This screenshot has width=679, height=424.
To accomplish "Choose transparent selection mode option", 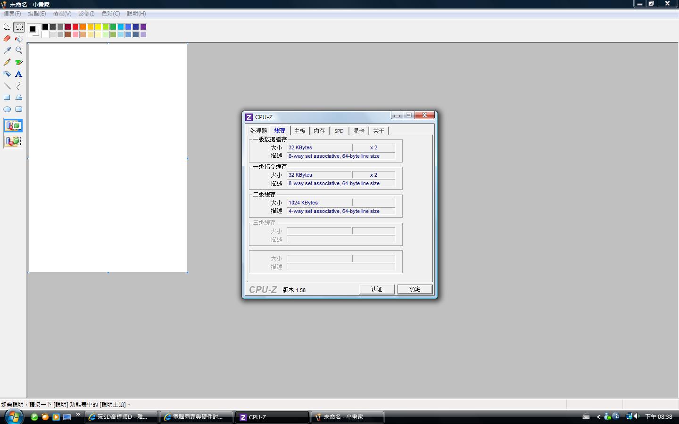I will pos(13,141).
